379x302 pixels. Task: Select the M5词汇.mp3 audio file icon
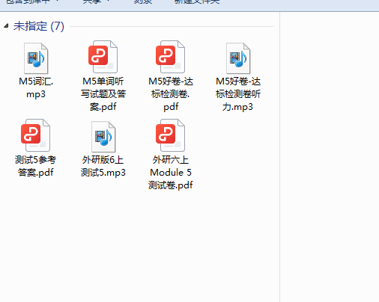pos(36,58)
